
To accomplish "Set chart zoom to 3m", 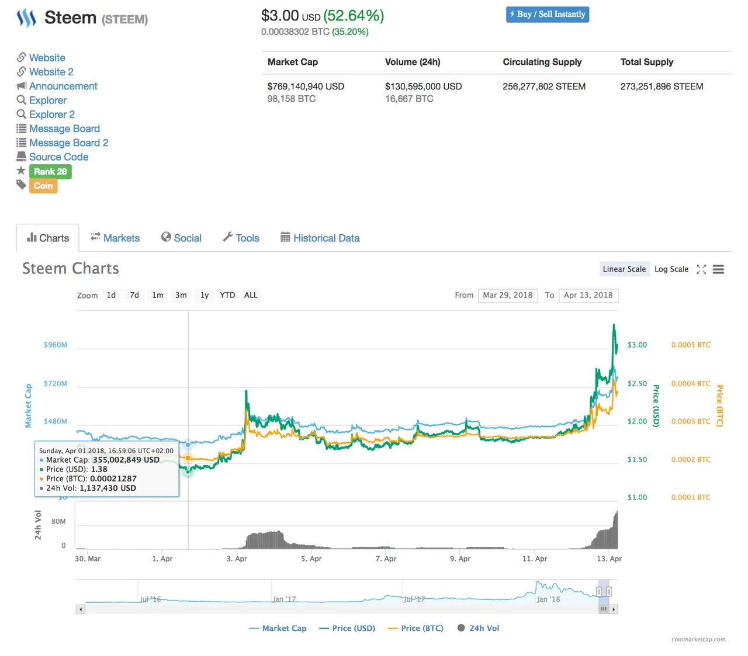I will (x=181, y=296).
